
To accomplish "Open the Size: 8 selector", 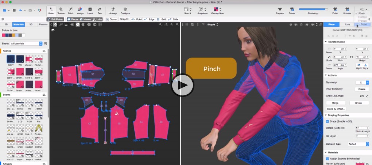I will [188, 11].
